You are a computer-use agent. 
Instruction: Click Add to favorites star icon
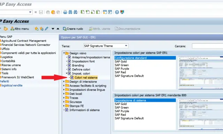(37, 29)
